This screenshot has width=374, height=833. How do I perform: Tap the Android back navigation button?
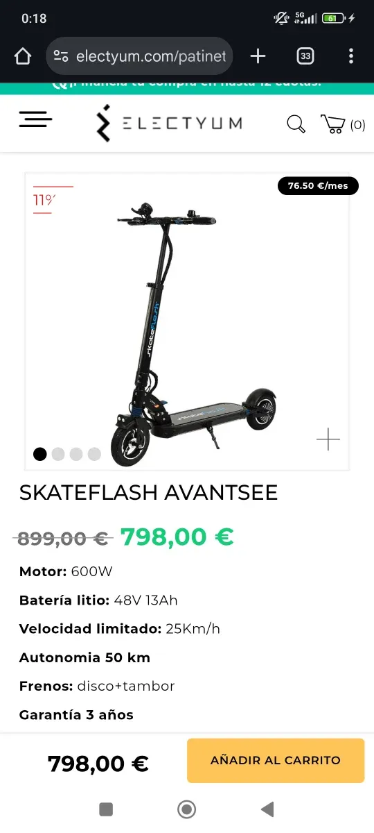[x=267, y=809]
